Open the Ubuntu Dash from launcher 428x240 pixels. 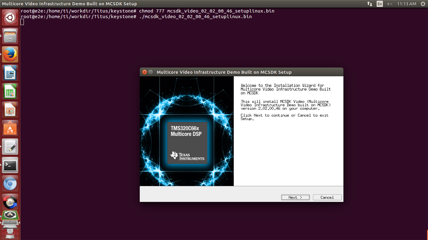10,17
